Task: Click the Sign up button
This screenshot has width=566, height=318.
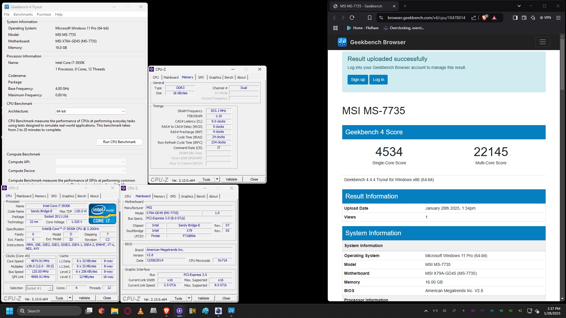Action: click(358, 79)
